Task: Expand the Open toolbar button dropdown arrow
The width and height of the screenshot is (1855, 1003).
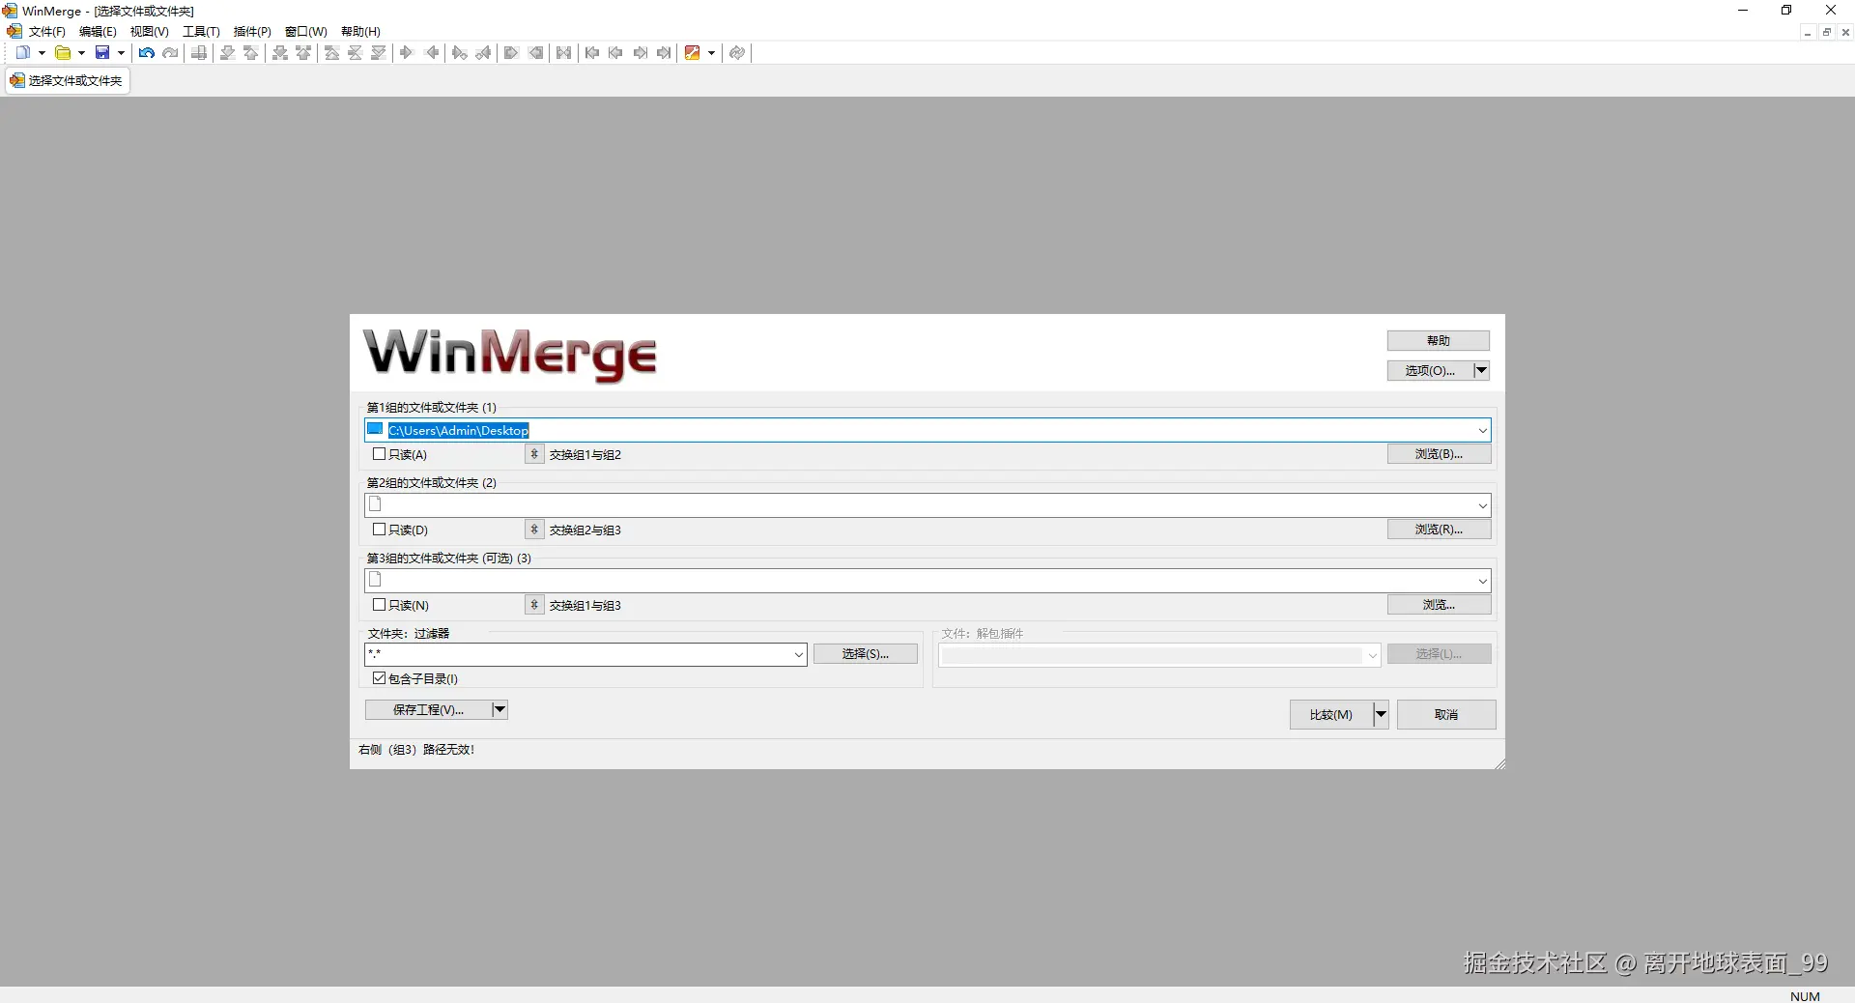Action: coord(81,53)
